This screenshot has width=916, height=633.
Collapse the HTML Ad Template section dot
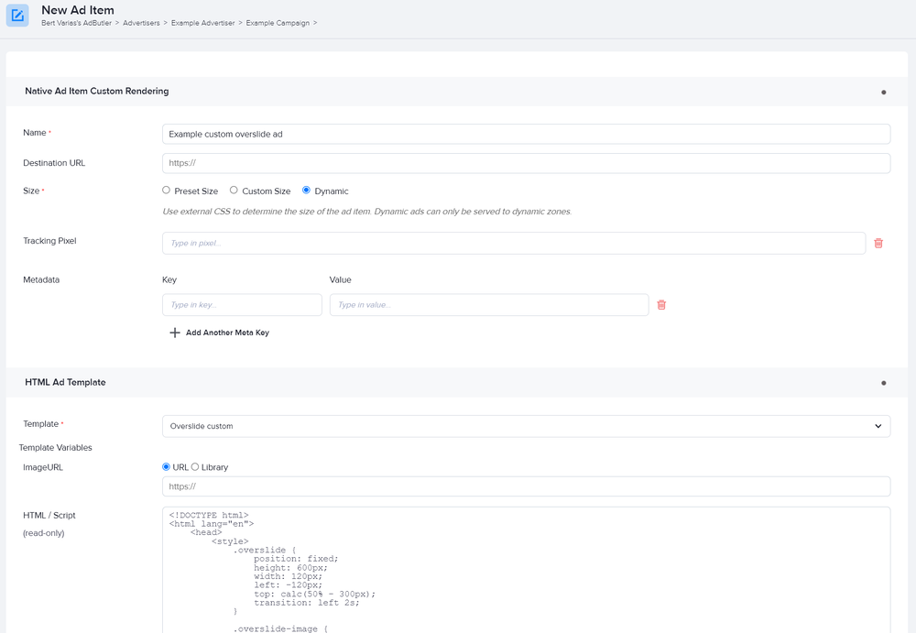883,383
